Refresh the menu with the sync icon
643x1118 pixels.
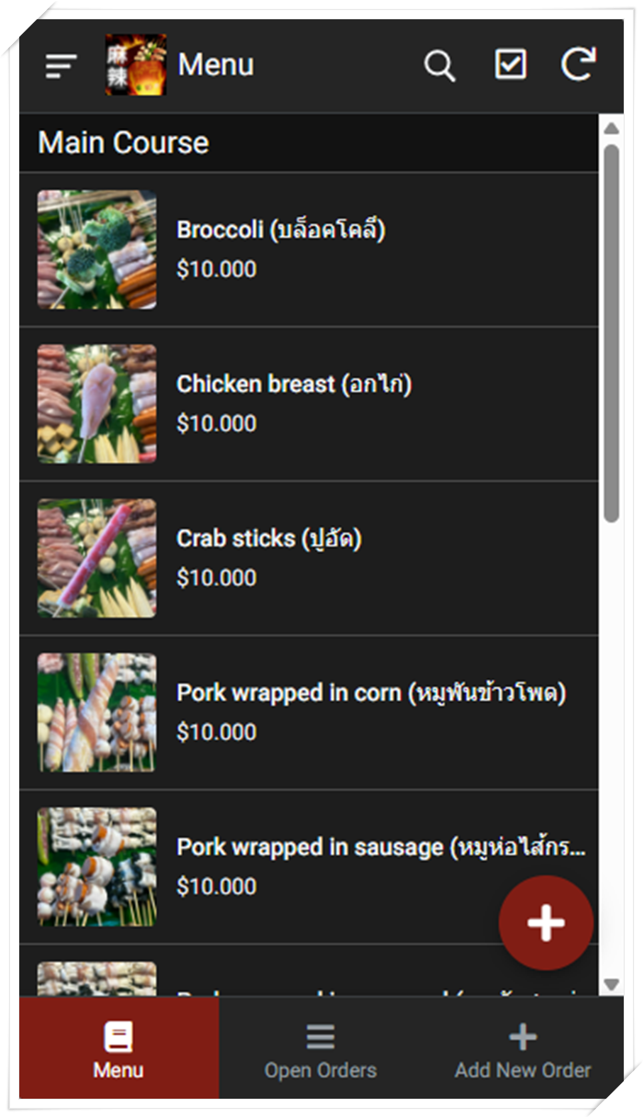point(579,65)
